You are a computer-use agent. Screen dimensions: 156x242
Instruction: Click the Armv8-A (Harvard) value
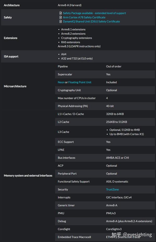click(x=69, y=5)
